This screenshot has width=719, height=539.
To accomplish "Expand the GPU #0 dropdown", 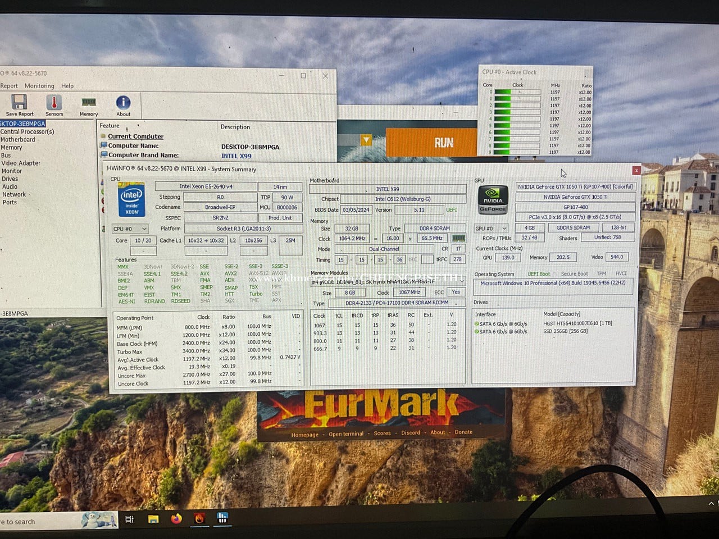I will point(491,229).
